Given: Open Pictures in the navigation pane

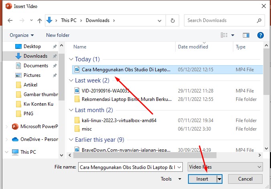Looking at the screenshot, I should tap(32, 75).
